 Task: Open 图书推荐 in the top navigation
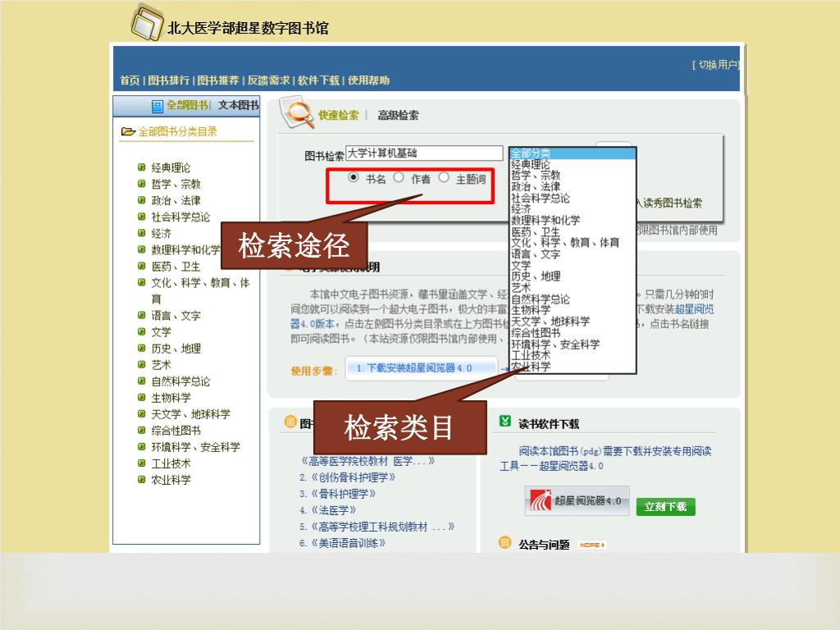[x=218, y=80]
